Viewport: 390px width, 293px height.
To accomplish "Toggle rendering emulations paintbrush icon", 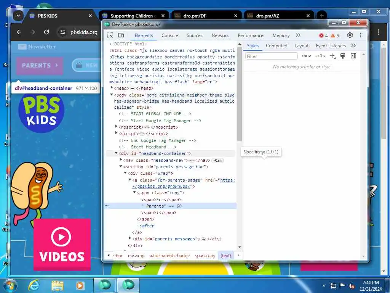I will pos(343,56).
